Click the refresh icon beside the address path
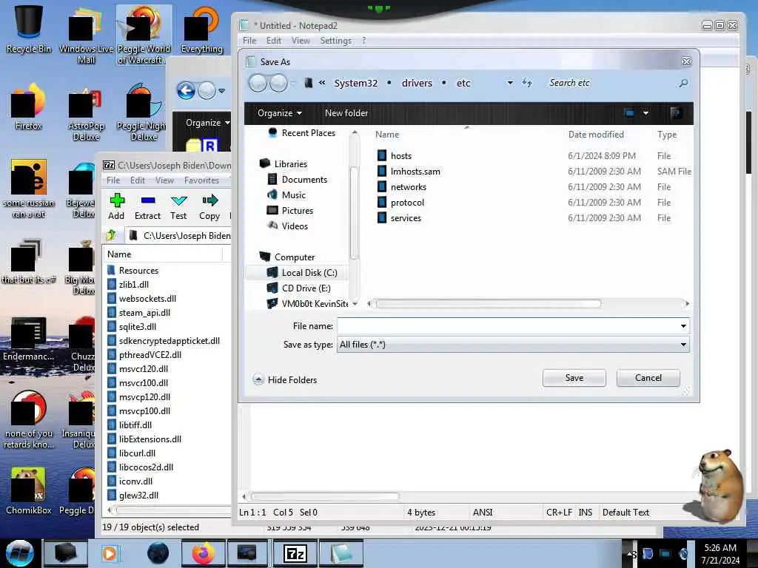Viewport: 758px width, 568px height. [527, 83]
